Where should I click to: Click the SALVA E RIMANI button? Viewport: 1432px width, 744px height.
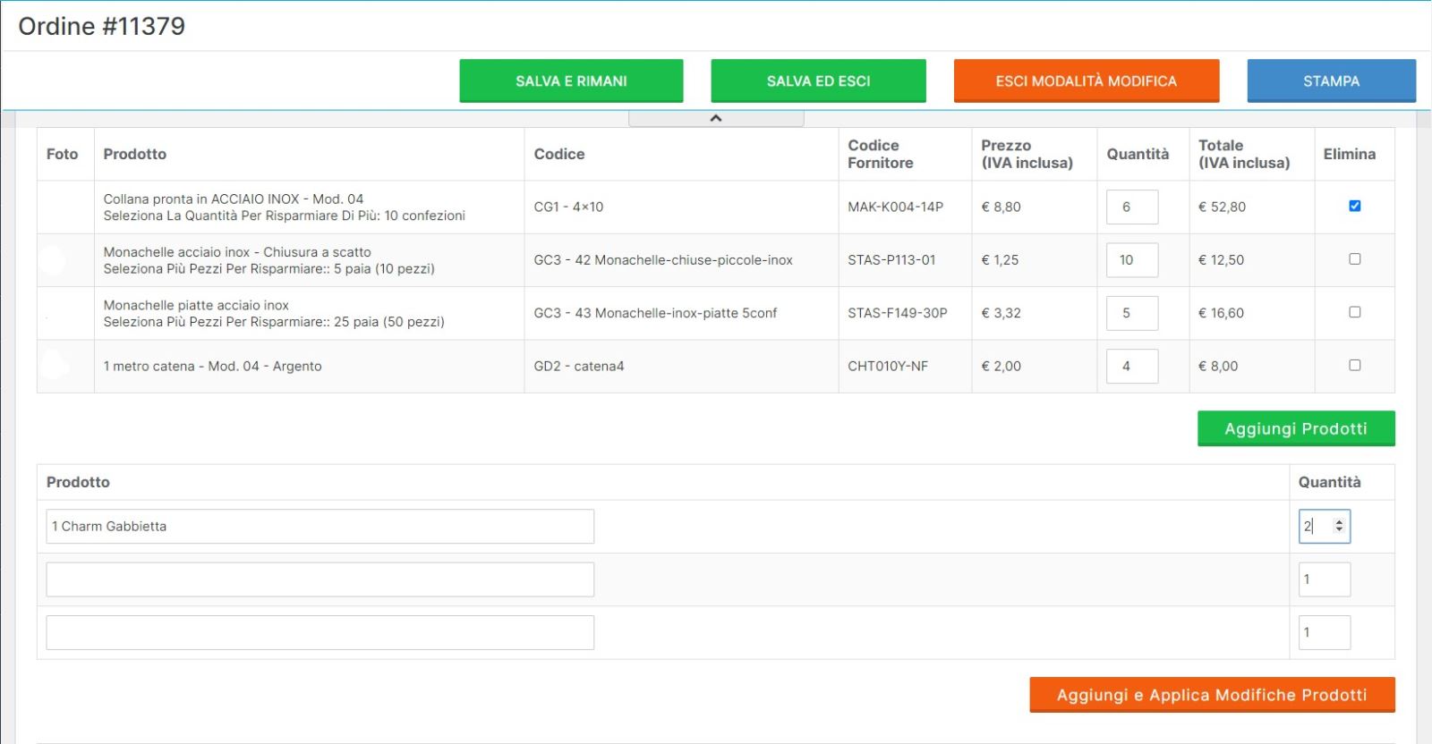pos(571,80)
